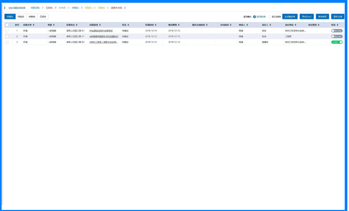
Task: Click the deadline date 2018-10-12
Action: (x=174, y=42)
